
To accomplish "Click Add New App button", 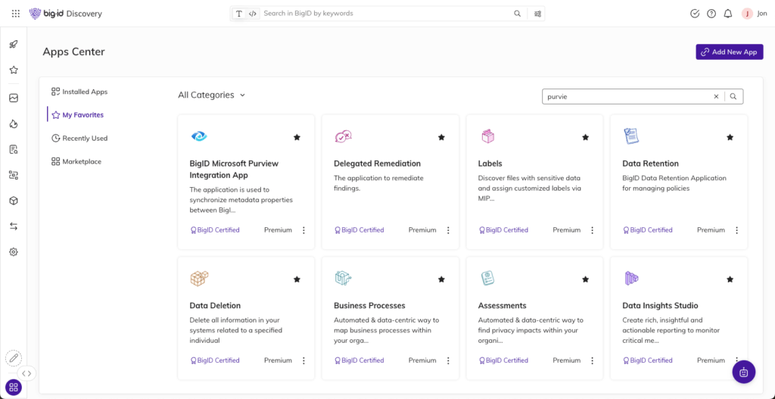I will click(x=729, y=52).
